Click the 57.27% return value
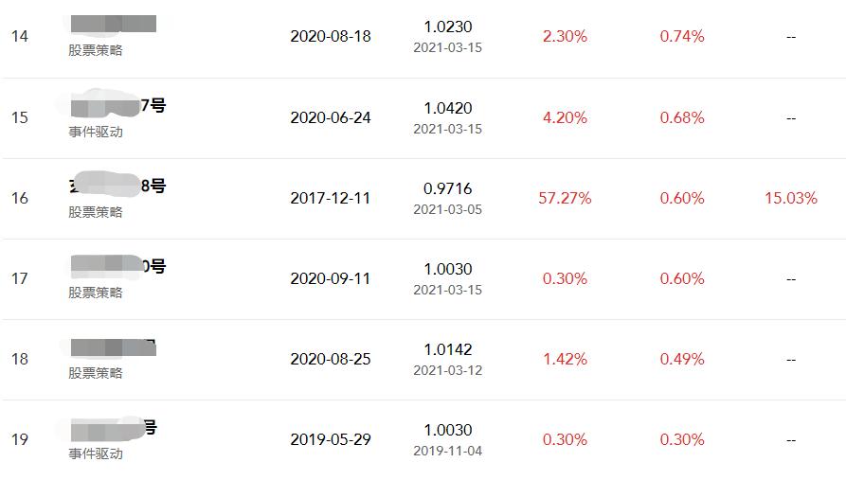 pyautogui.click(x=565, y=198)
